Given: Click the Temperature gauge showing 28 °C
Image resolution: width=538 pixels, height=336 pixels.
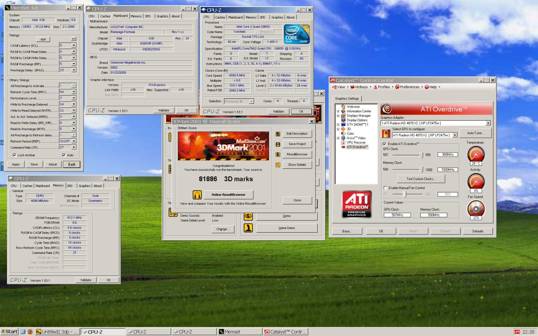Looking at the screenshot, I should click(476, 155).
